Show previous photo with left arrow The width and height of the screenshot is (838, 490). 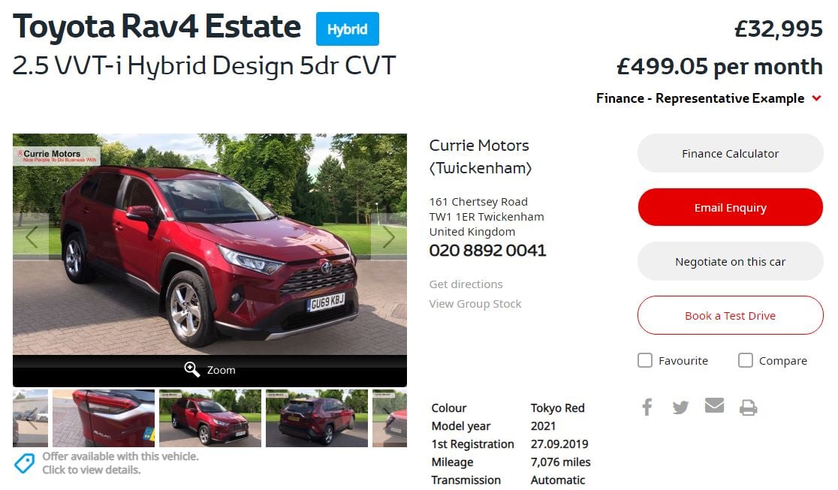tap(31, 236)
